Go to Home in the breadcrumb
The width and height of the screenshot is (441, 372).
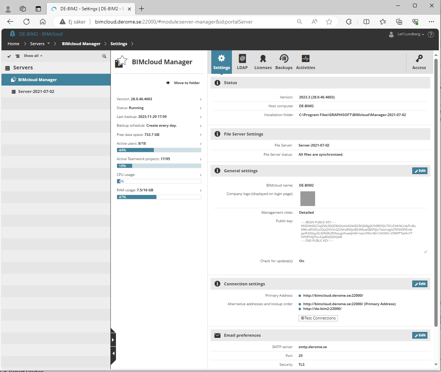pos(13,44)
